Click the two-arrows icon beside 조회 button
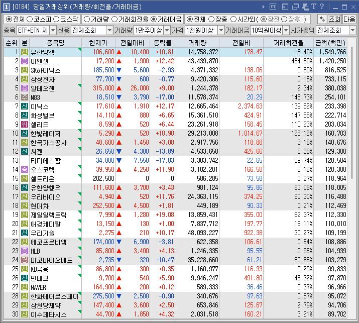Viewport: 359px width, 323px height. pos(322,19)
